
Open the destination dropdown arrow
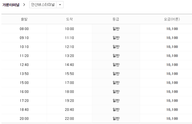click(x=60, y=5)
